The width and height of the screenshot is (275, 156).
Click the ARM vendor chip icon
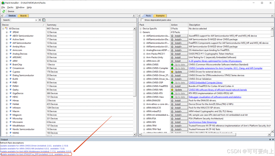click(10, 61)
